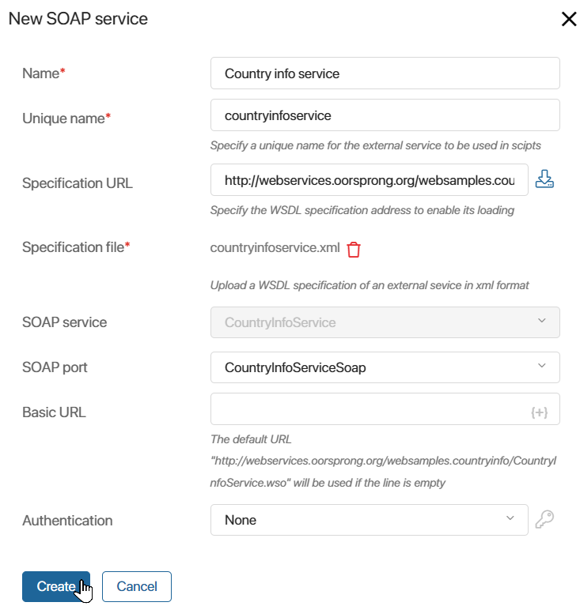This screenshot has height=606, width=580.
Task: Click the countryinfoservice.xml file name
Action: [x=275, y=247]
